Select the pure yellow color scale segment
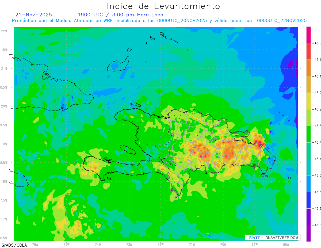 (x=308, y=101)
